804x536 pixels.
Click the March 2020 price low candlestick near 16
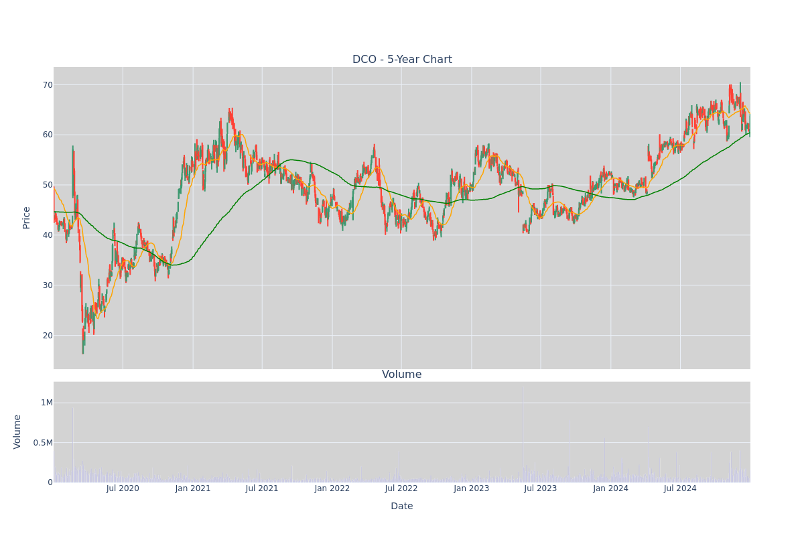(83, 340)
